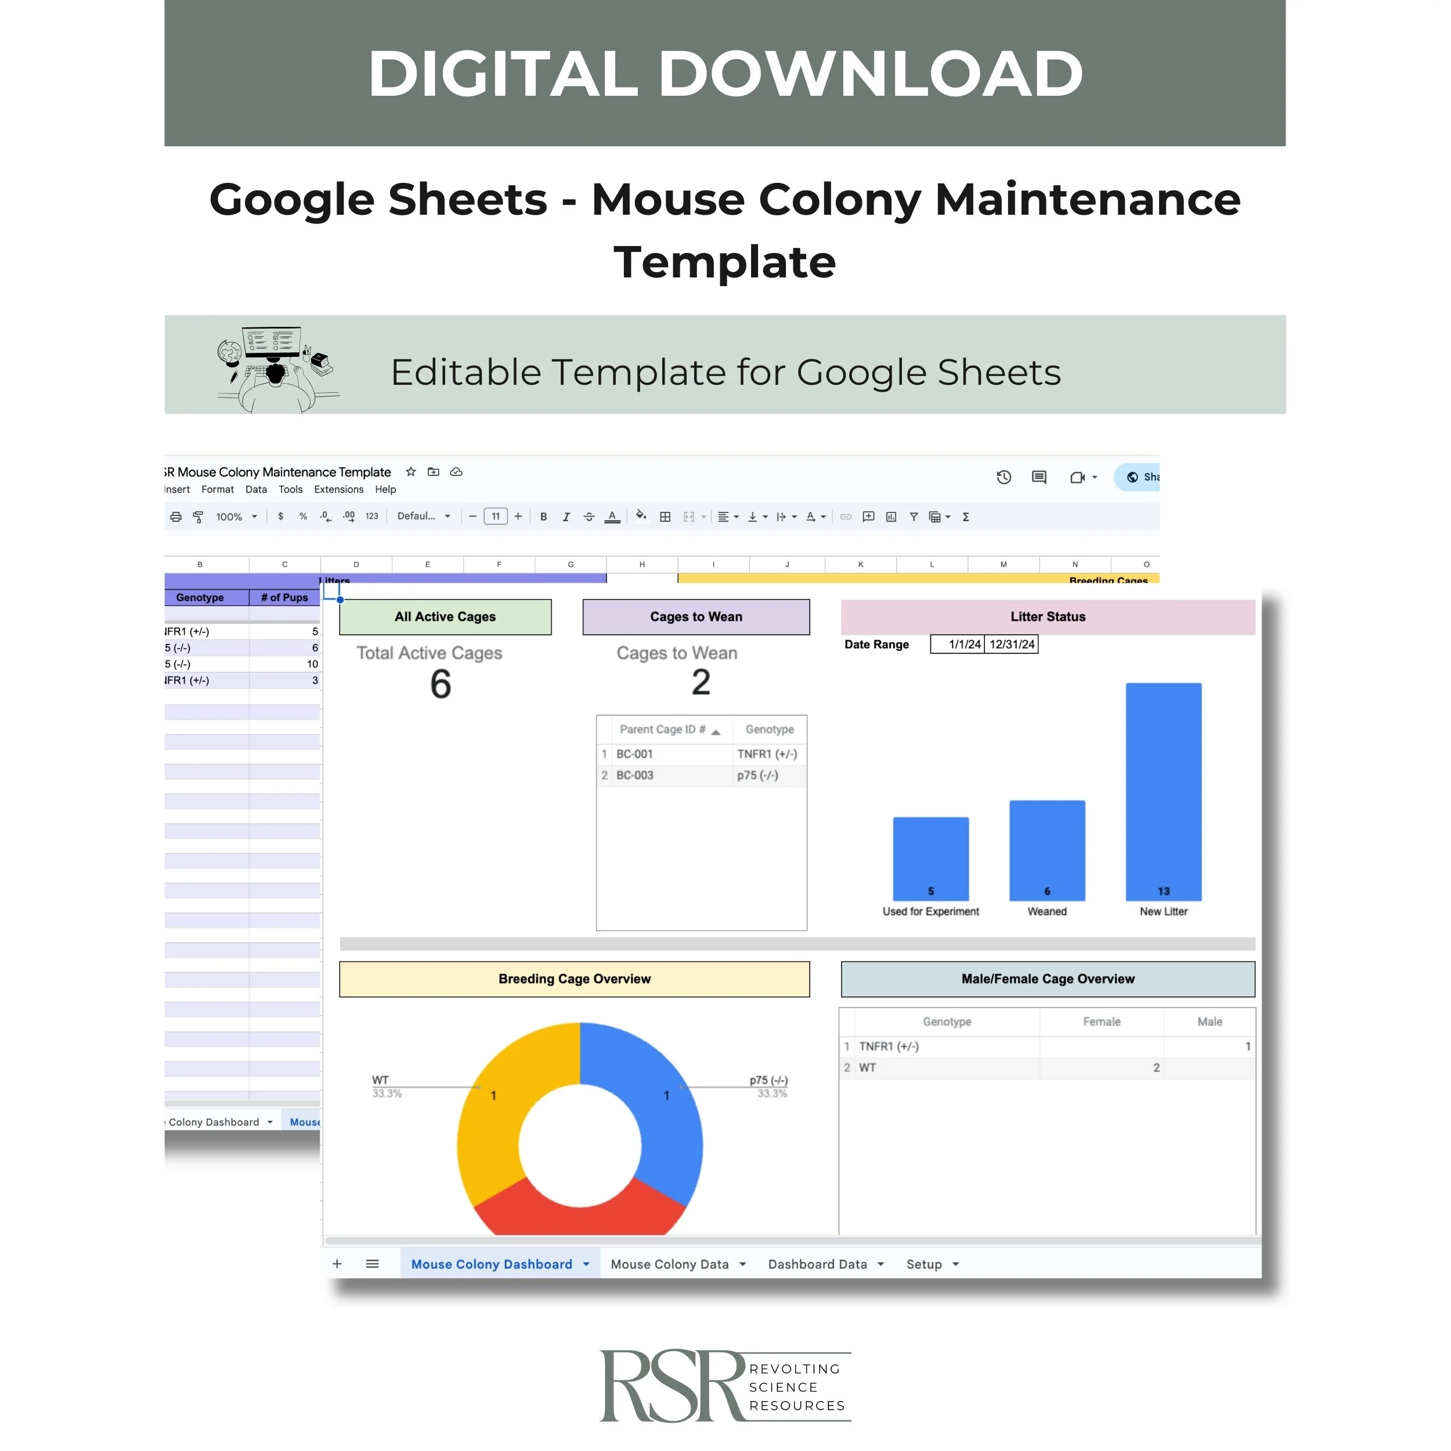Toggle italic formatting

pyautogui.click(x=565, y=517)
